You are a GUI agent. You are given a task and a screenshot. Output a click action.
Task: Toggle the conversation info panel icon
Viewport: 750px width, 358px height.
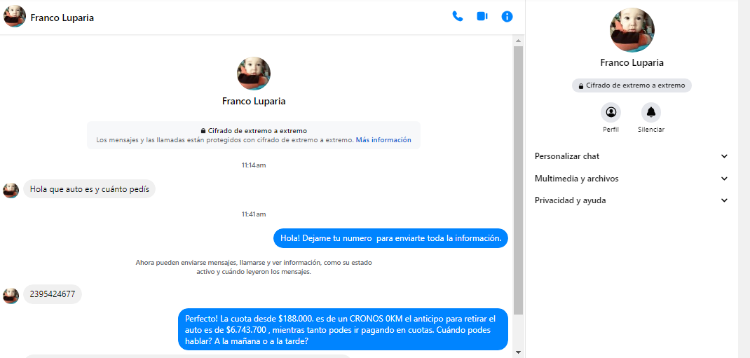(x=507, y=16)
